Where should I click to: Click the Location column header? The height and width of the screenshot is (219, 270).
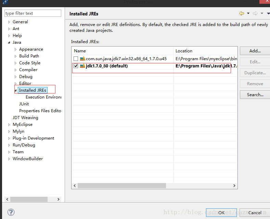(x=205, y=51)
